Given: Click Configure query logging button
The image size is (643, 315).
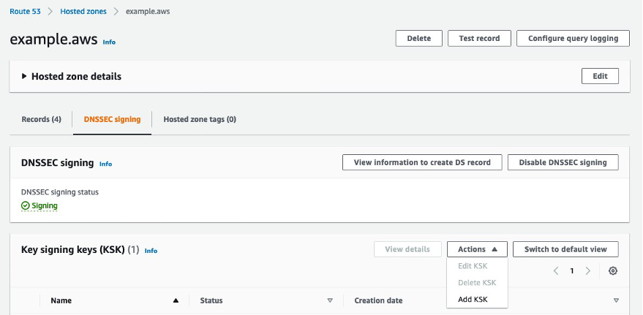Looking at the screenshot, I should [x=573, y=38].
